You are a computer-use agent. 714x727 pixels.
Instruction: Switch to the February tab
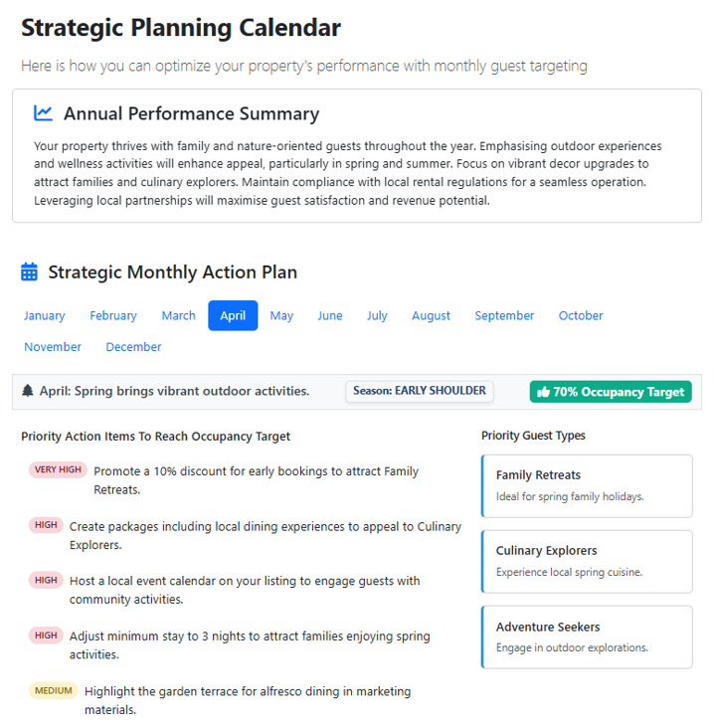point(113,315)
